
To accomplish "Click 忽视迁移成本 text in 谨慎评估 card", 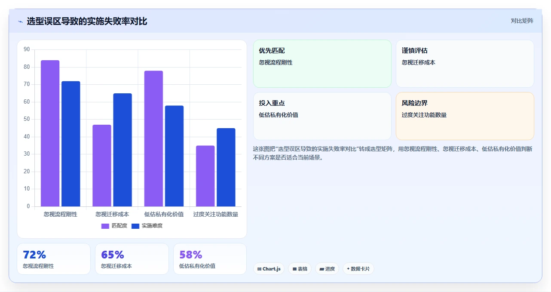I will (419, 62).
